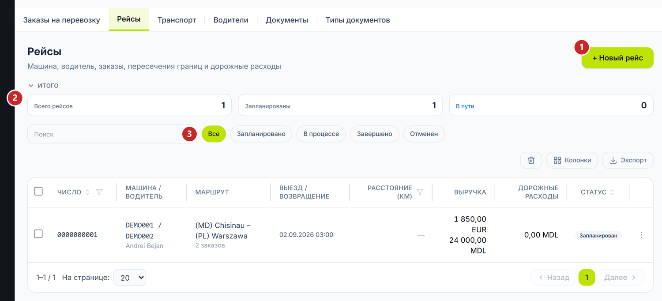
Task: Go to the Водители tab
Action: click(x=231, y=20)
